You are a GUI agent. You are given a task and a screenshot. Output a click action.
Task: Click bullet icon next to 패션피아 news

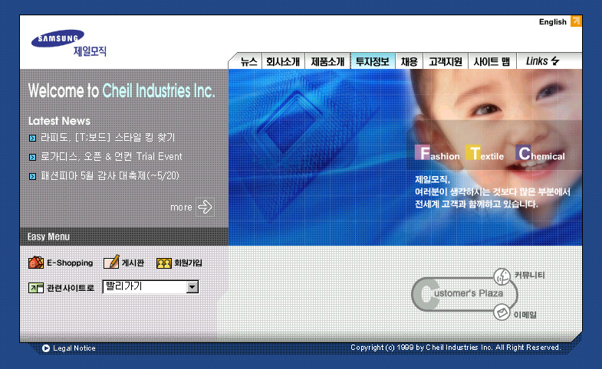pos(33,176)
